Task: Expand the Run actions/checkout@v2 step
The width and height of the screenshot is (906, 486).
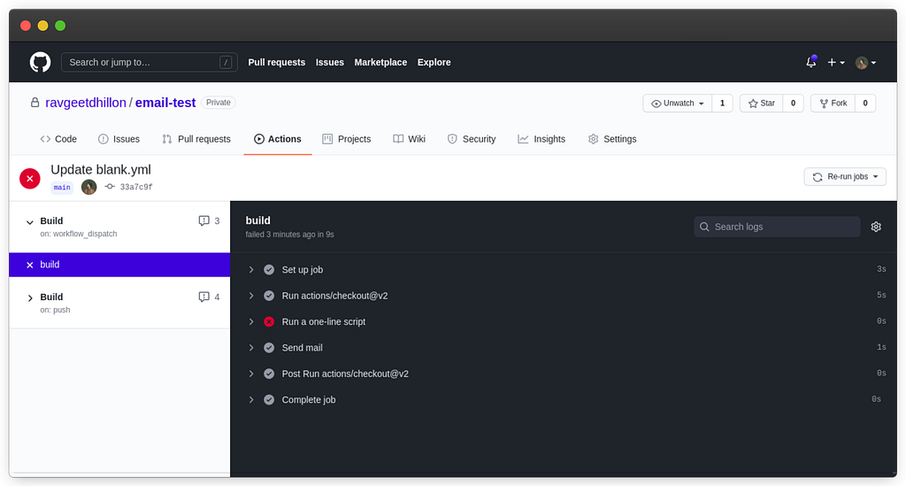Action: (250, 296)
